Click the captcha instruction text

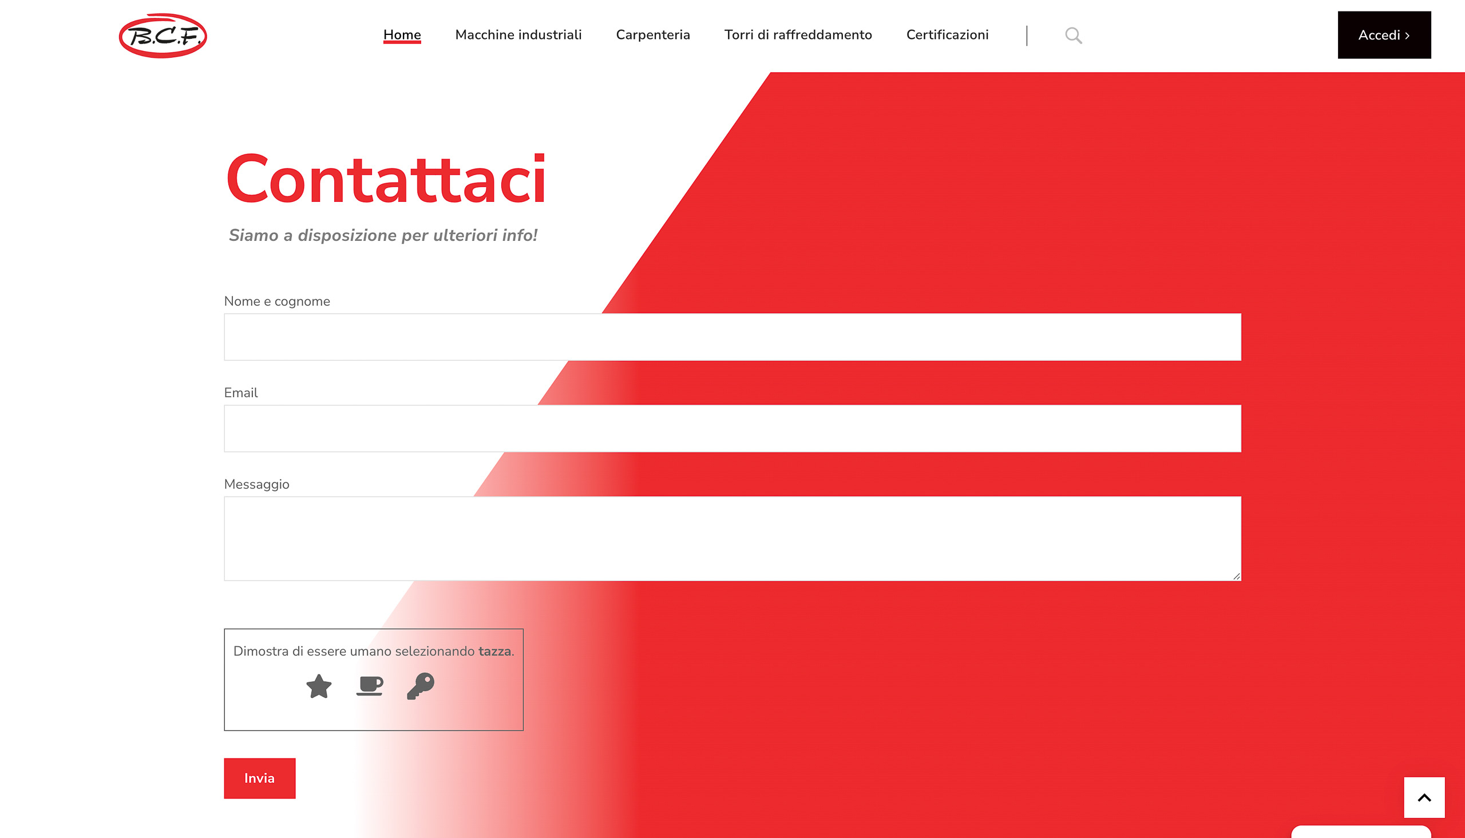pos(374,651)
